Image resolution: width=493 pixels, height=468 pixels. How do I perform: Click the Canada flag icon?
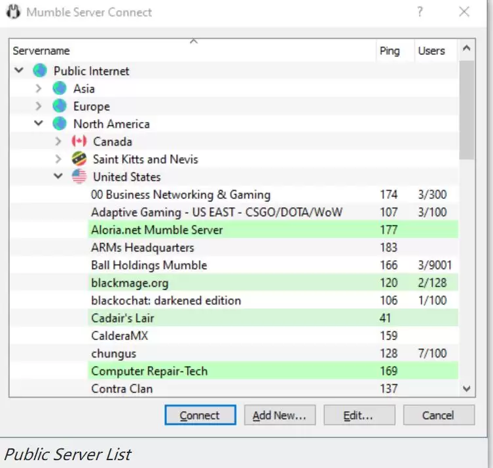79,141
